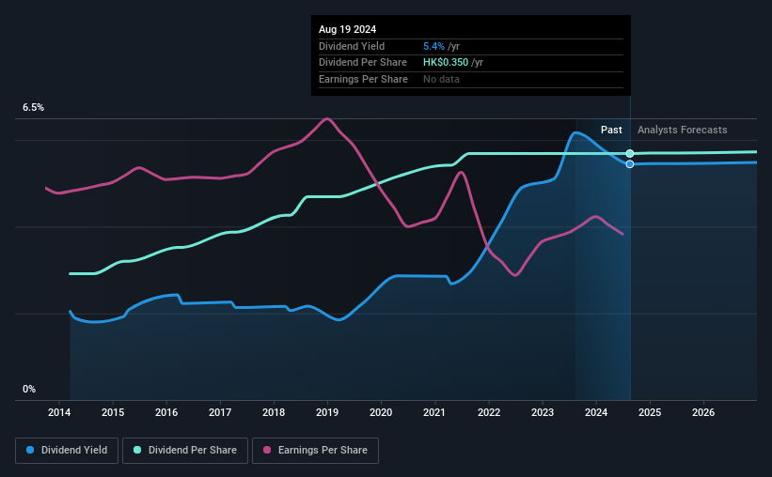The height and width of the screenshot is (477, 772).
Task: Click the 2024 x-axis label
Action: [x=596, y=412]
